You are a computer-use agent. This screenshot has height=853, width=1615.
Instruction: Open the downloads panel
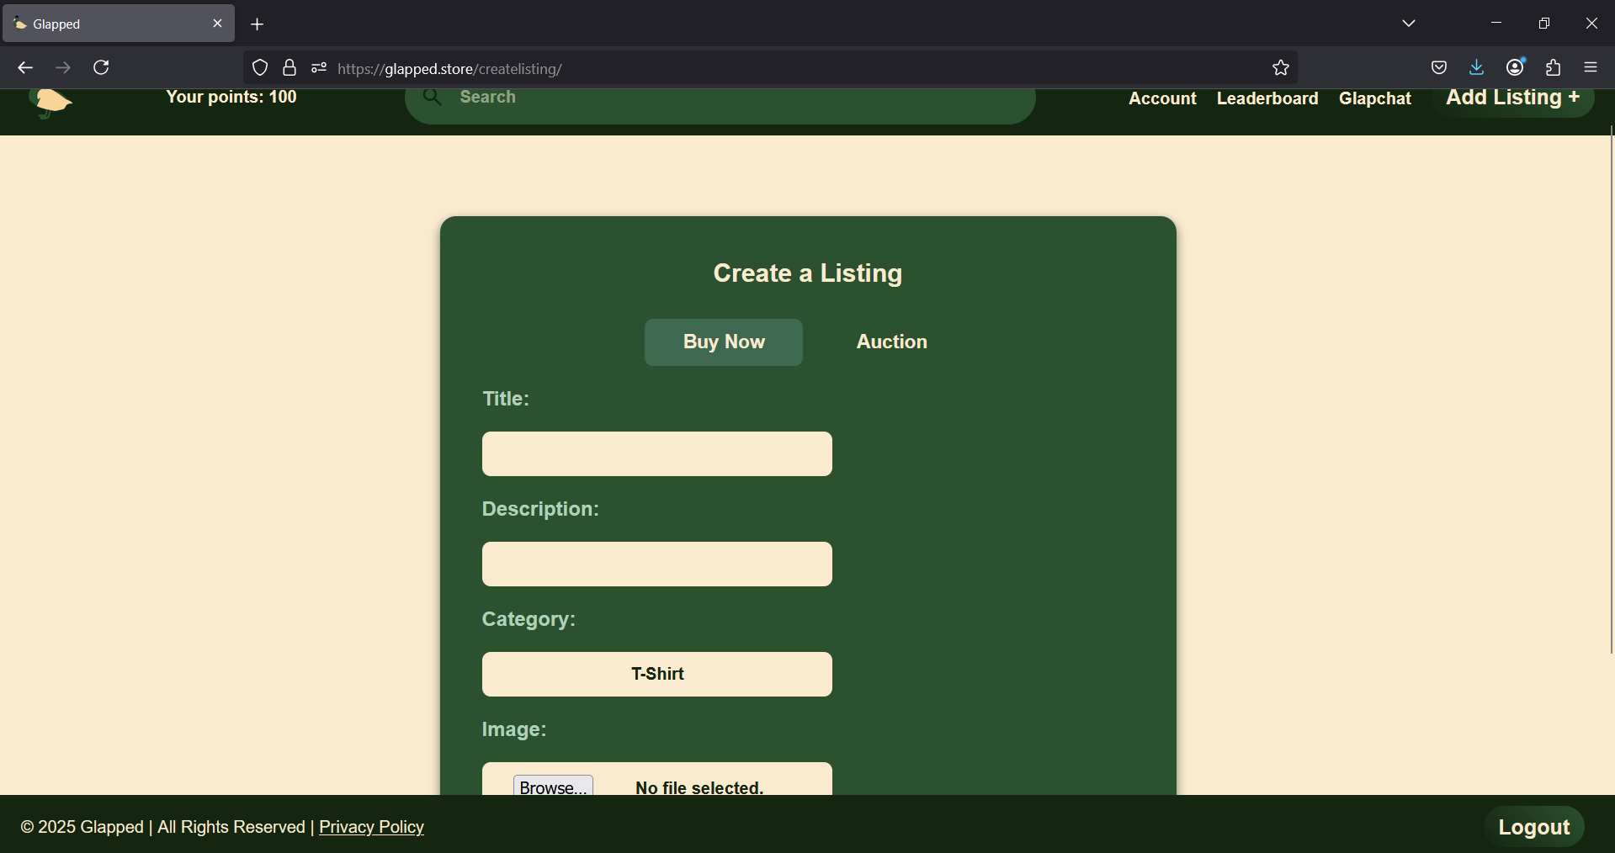(x=1476, y=68)
